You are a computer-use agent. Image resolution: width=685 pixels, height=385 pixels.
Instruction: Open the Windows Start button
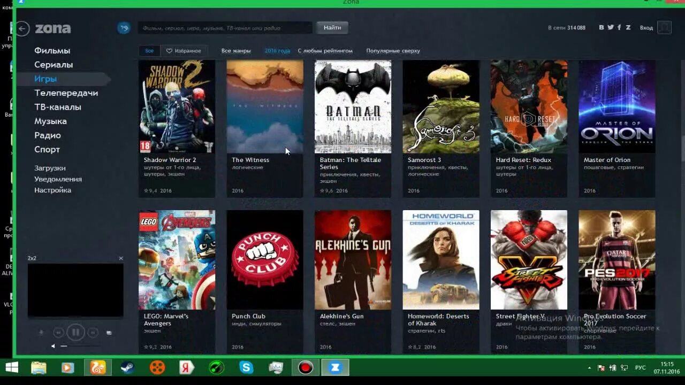tap(11, 368)
